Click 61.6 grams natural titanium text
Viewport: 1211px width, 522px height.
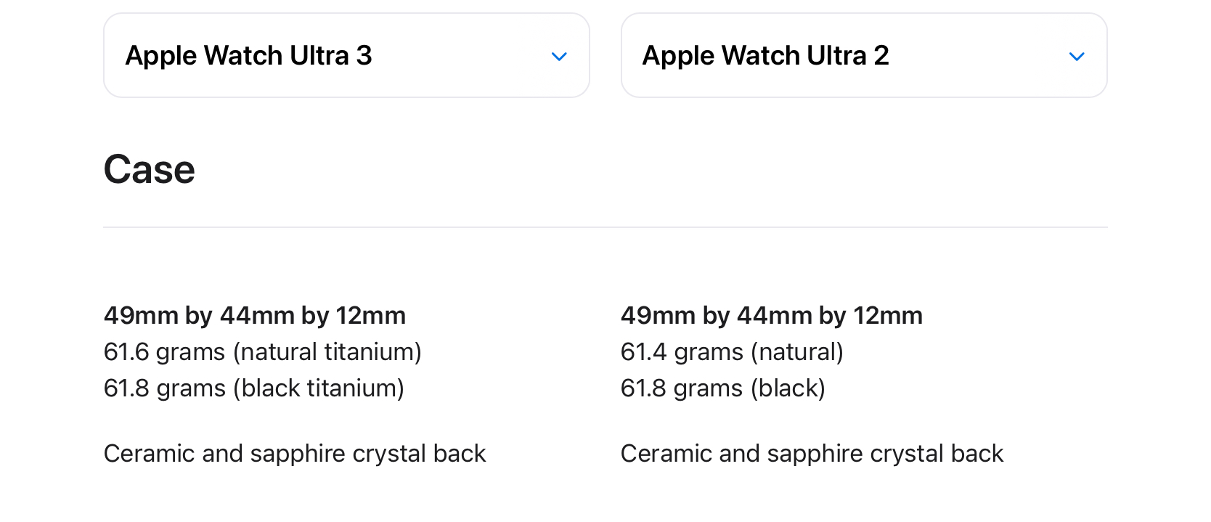tap(263, 352)
